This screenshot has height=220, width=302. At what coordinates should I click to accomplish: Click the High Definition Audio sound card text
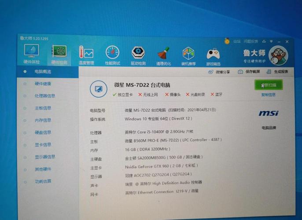163,183
